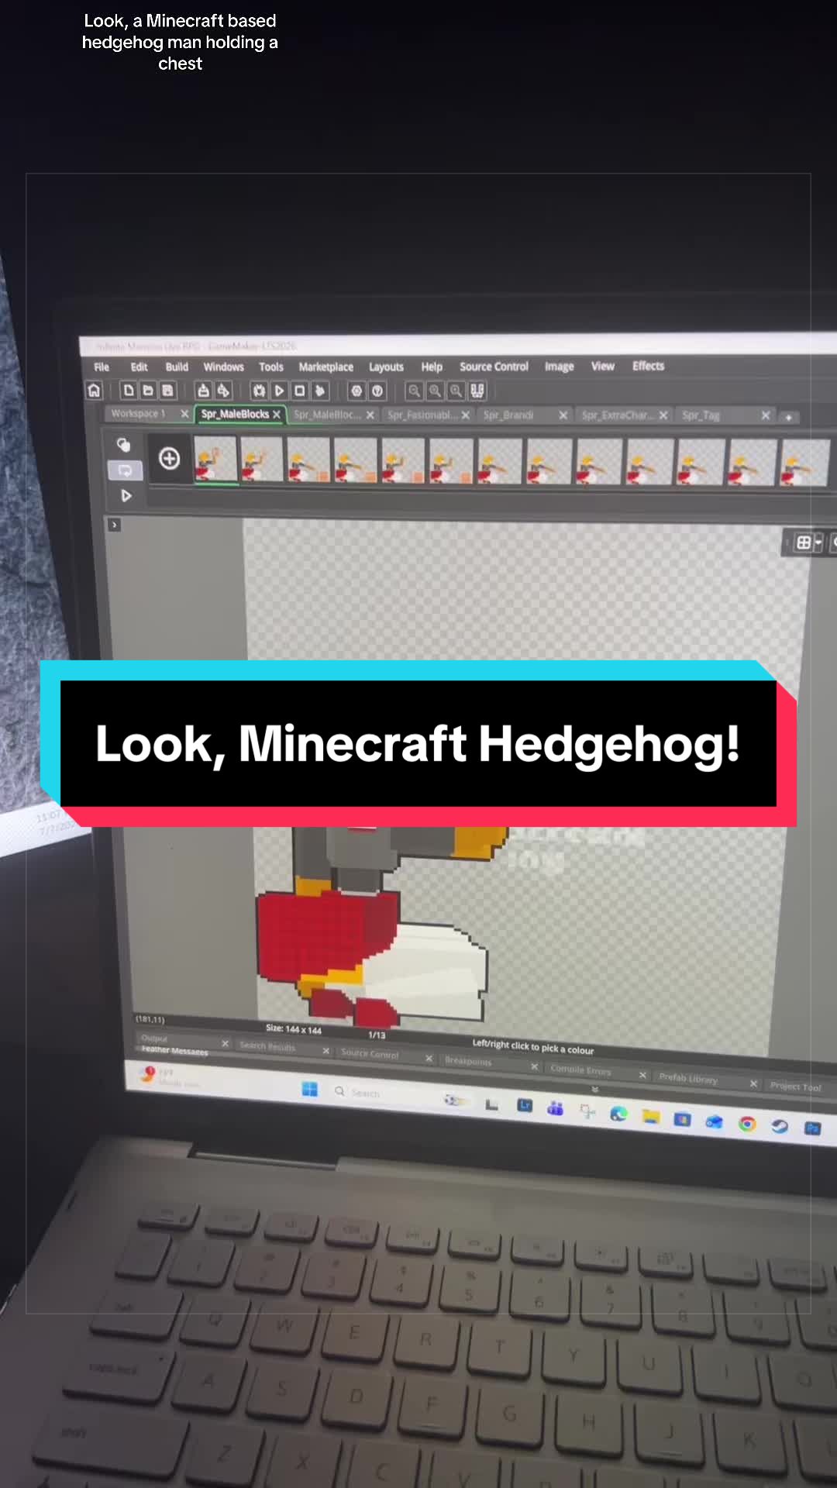
Task: Open Google Chrome from the taskbar
Action: 747,1124
